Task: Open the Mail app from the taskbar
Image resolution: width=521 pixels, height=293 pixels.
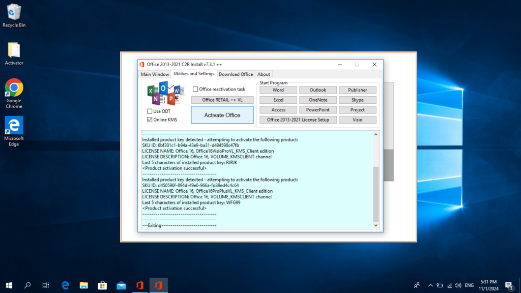Action: 121,285
